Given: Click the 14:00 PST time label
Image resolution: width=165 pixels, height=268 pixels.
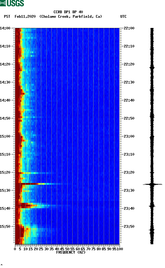Looking at the screenshot, I should click(5, 28).
